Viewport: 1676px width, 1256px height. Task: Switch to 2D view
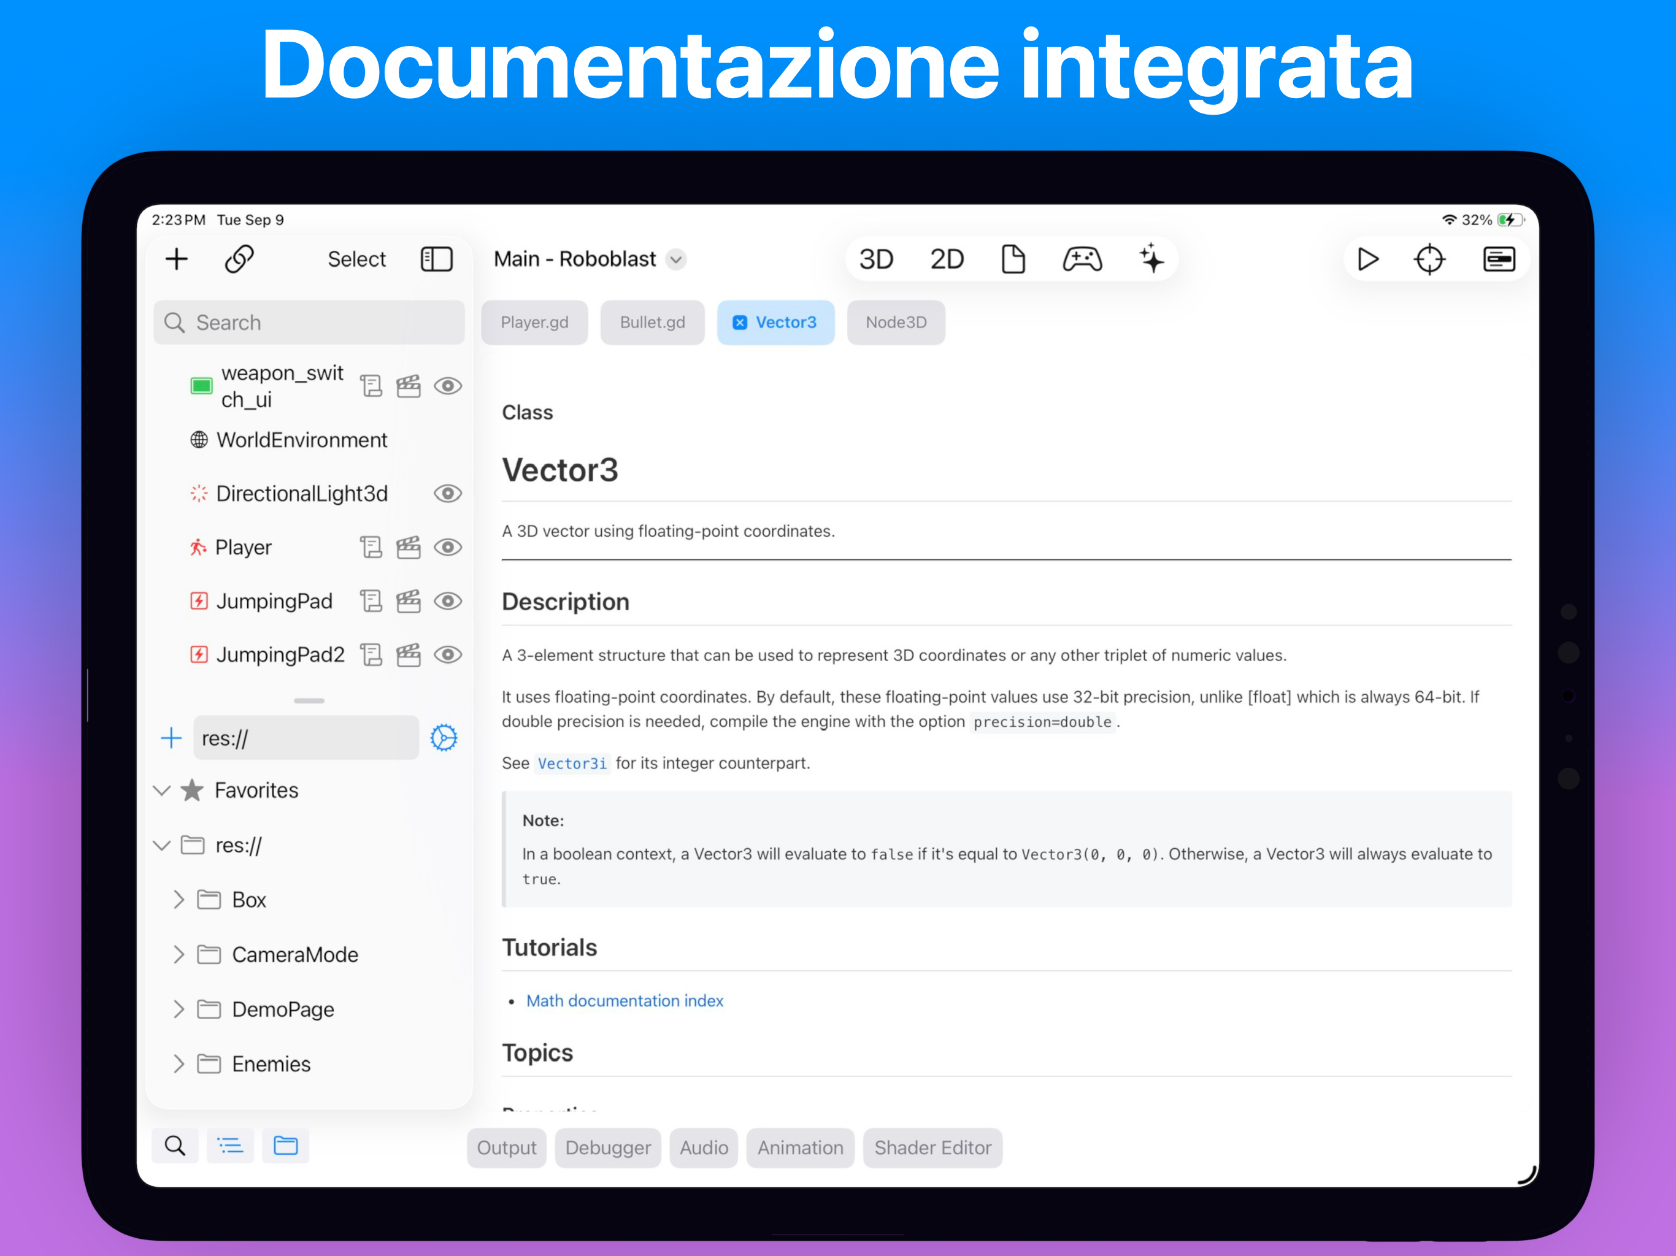click(947, 259)
